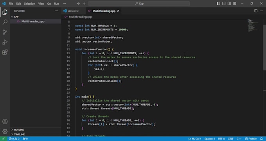Click line number 24 in the gutter
Screen dimensions: 266x141
pyautogui.click(x=68, y=96)
